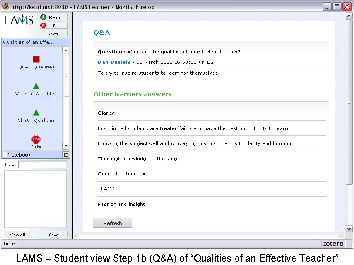The width and height of the screenshot is (354, 265).
Task: Click the horizontal scroll left arrow
Action: (x=76, y=236)
